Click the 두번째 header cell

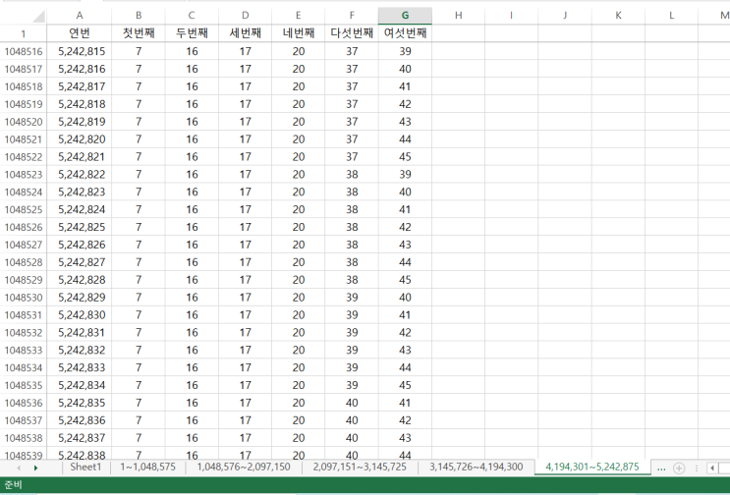[x=192, y=33]
